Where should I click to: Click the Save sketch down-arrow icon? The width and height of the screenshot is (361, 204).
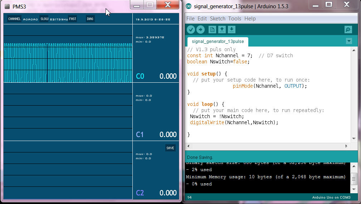point(231,30)
